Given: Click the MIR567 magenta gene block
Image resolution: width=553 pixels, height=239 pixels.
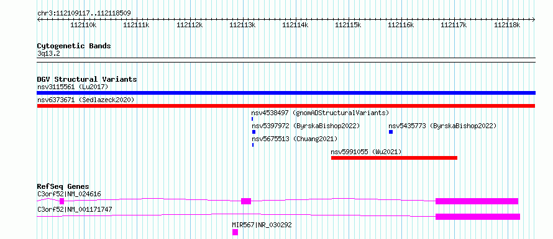Looking at the screenshot, I should coord(235,232).
